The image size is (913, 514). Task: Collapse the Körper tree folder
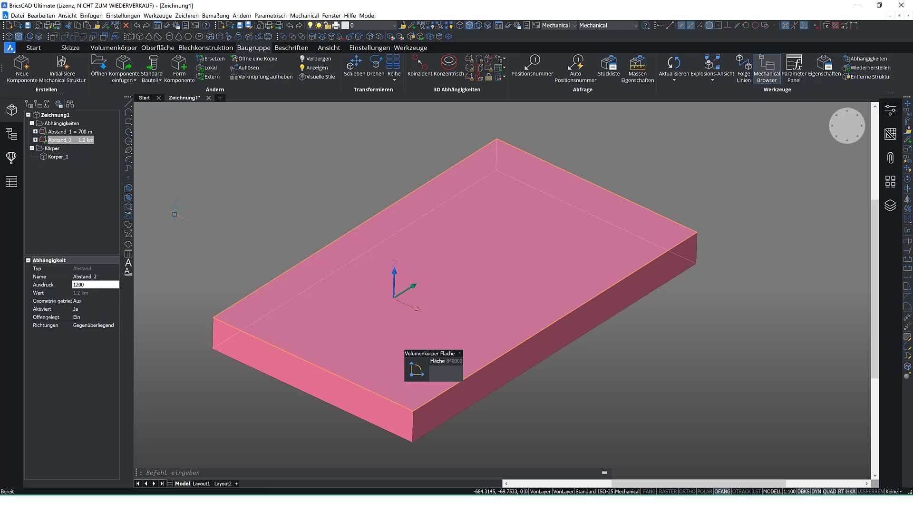click(32, 148)
